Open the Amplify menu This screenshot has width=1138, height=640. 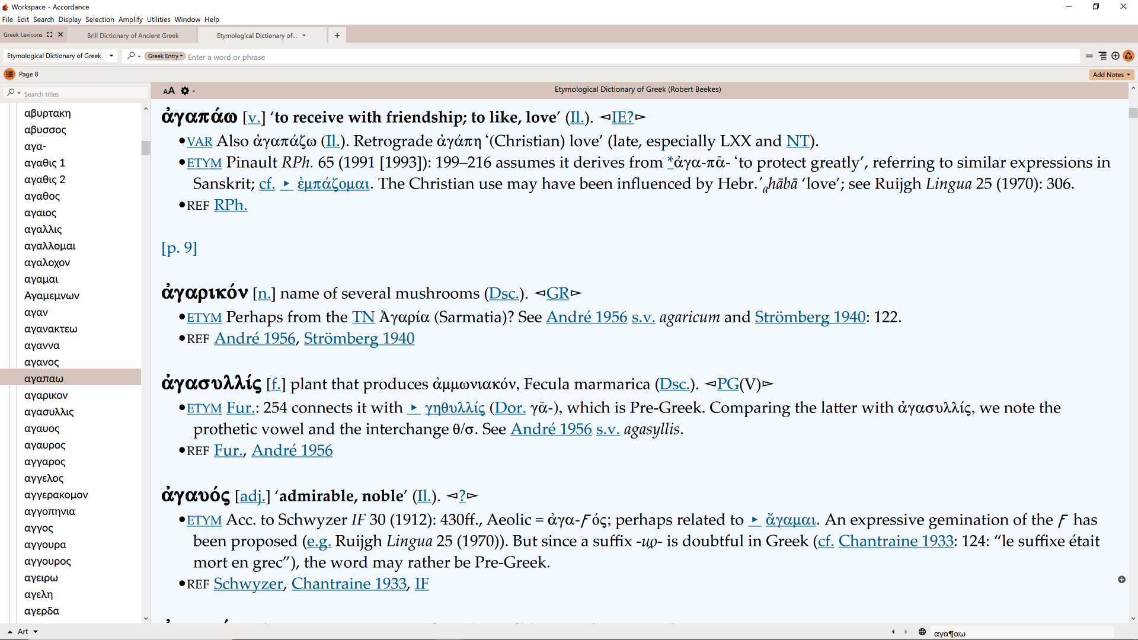pos(130,20)
